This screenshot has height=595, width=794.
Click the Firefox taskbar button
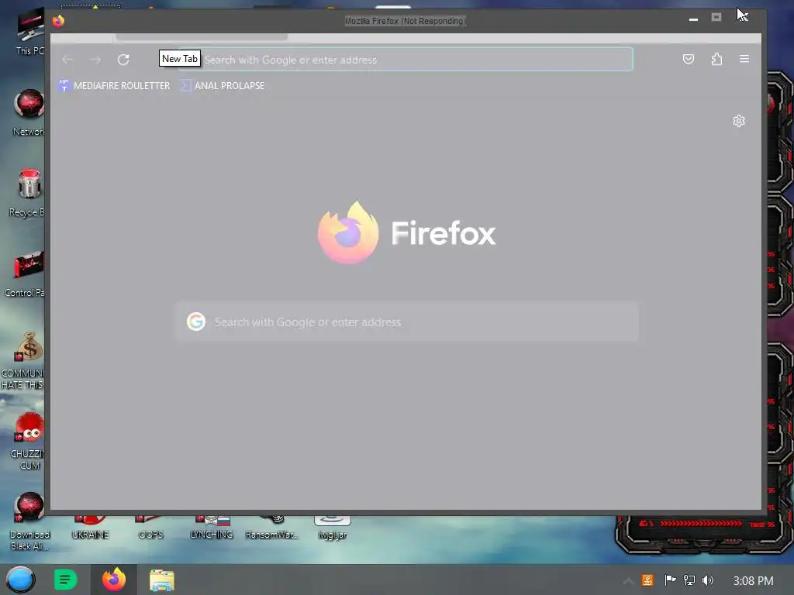click(x=114, y=580)
